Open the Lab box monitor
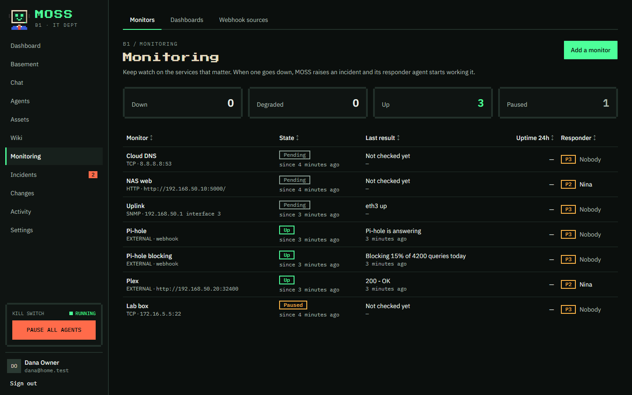Screen dimensions: 632x395 (137, 306)
